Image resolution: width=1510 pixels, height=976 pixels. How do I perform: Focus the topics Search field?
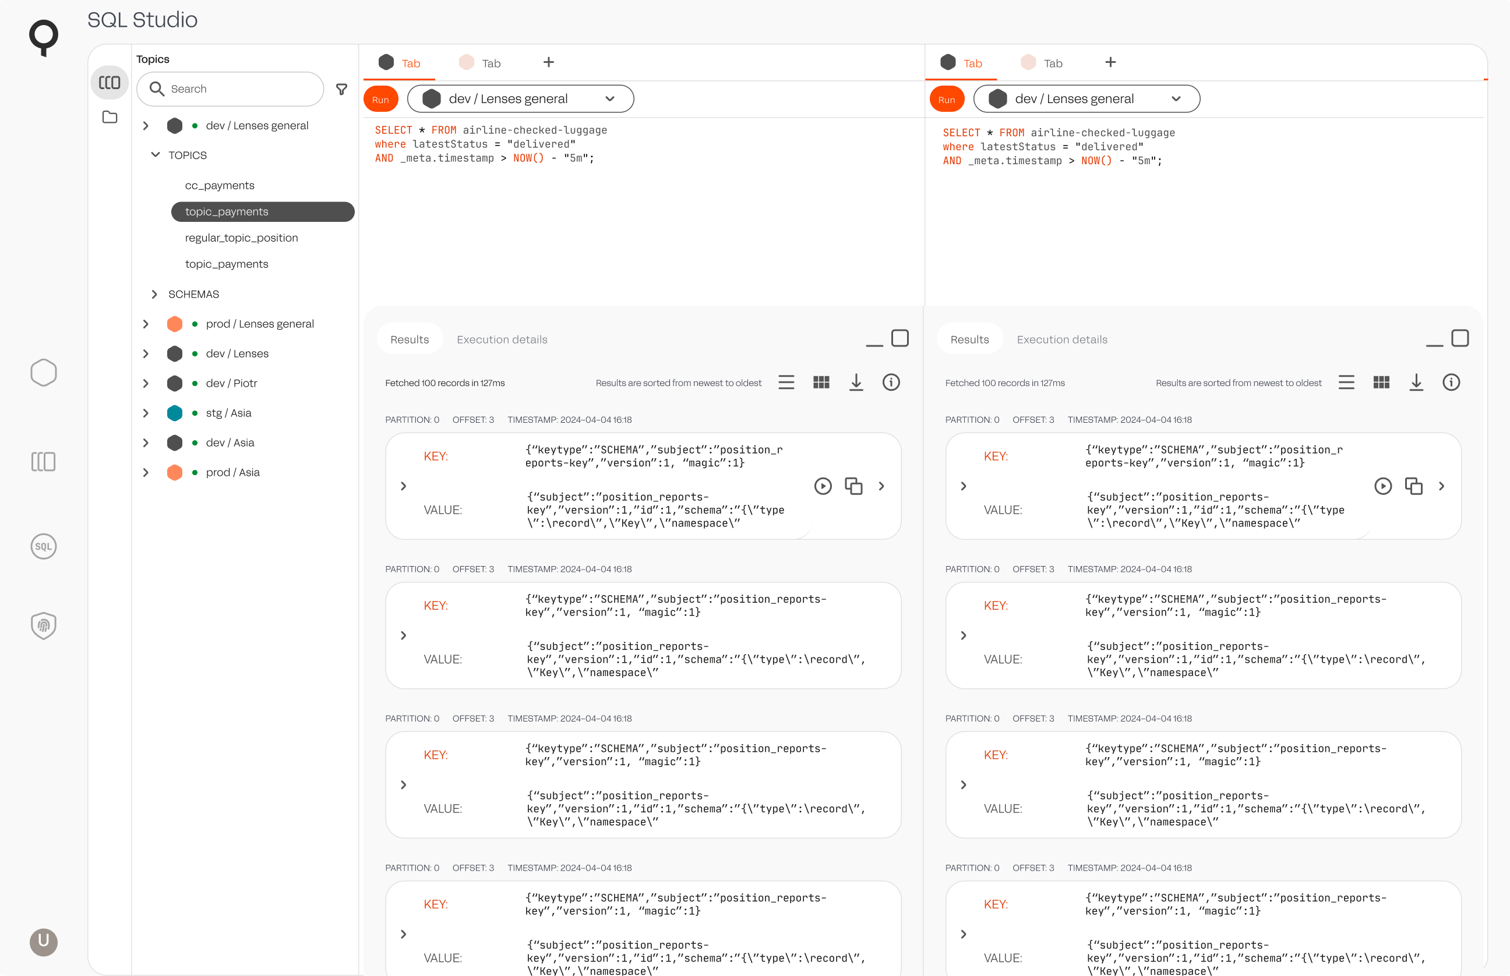230,89
